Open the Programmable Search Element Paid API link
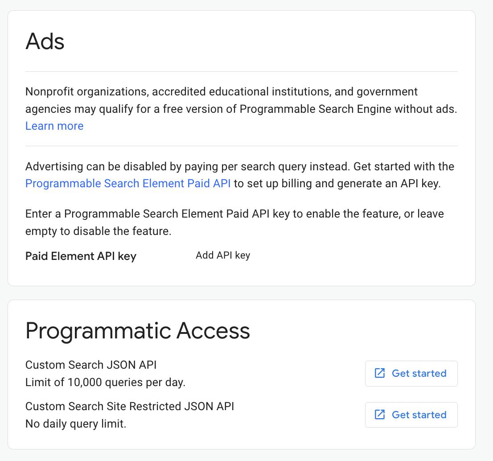 pos(128,183)
